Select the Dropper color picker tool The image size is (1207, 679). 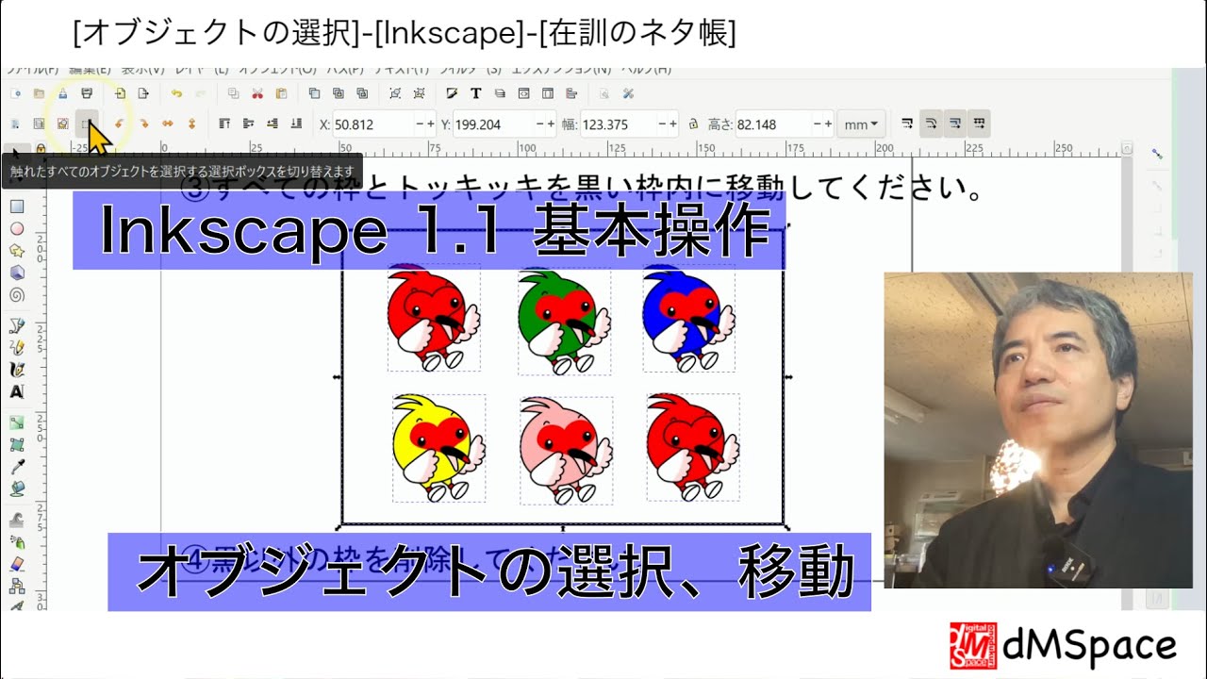tap(16, 467)
